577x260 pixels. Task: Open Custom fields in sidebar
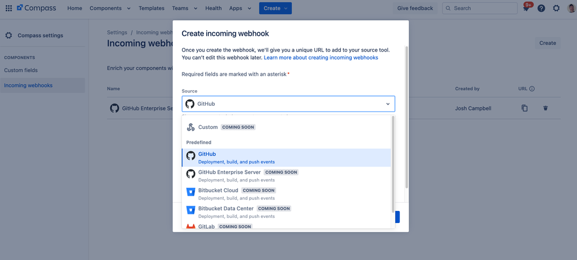pos(21,70)
